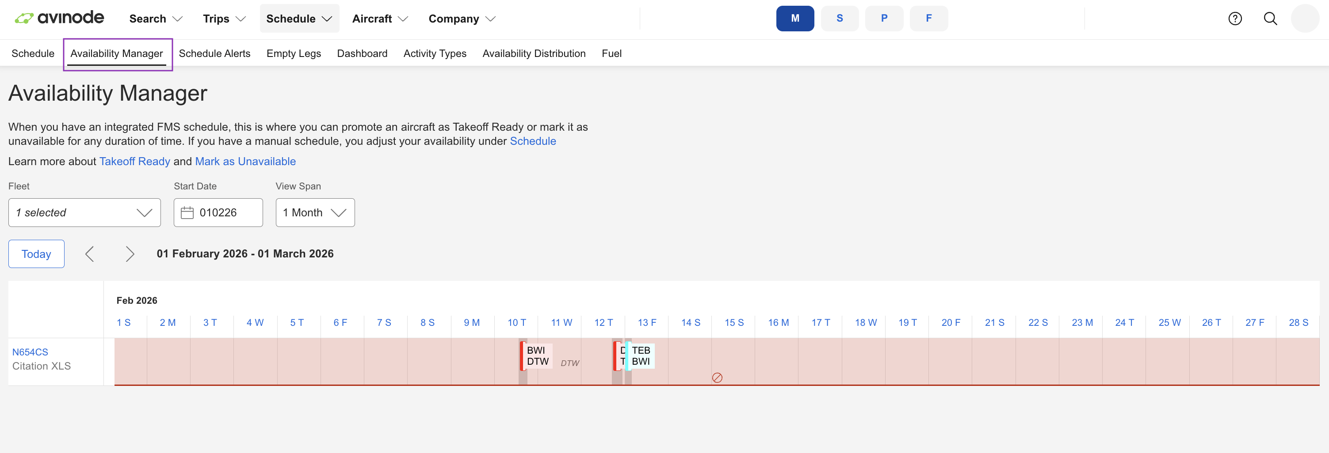1329x453 pixels.
Task: Switch to the Empty Legs tab
Action: click(x=294, y=53)
